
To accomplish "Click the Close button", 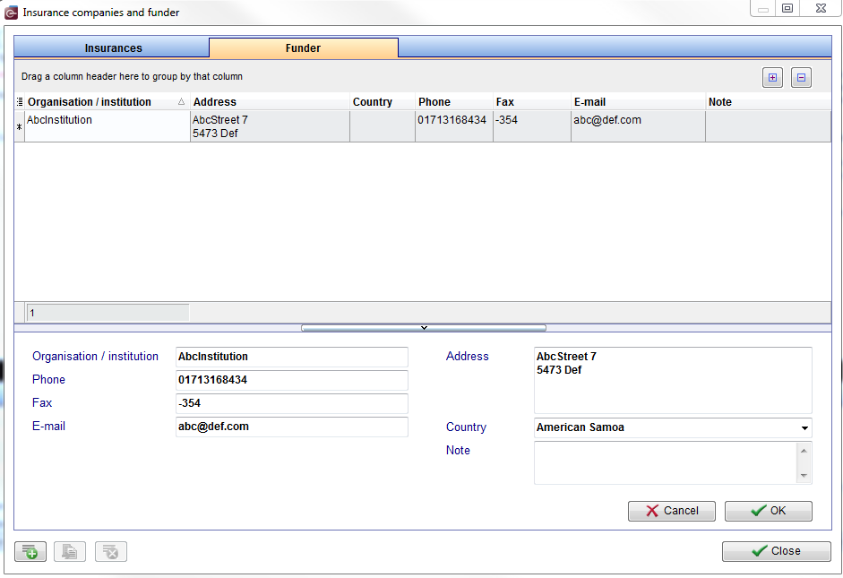I will (777, 551).
